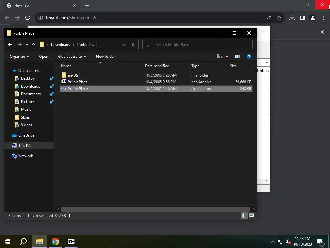
Task: Open Chrome profile icon
Action: pos(313,18)
